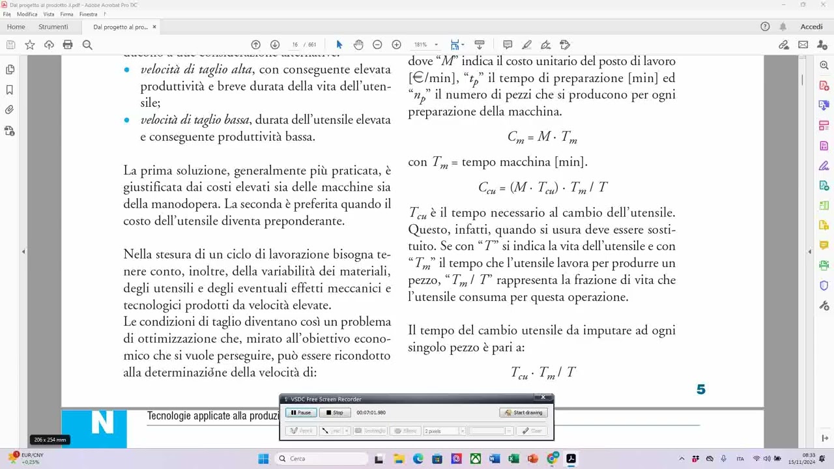Click the Cerca taskbar search box

321,459
